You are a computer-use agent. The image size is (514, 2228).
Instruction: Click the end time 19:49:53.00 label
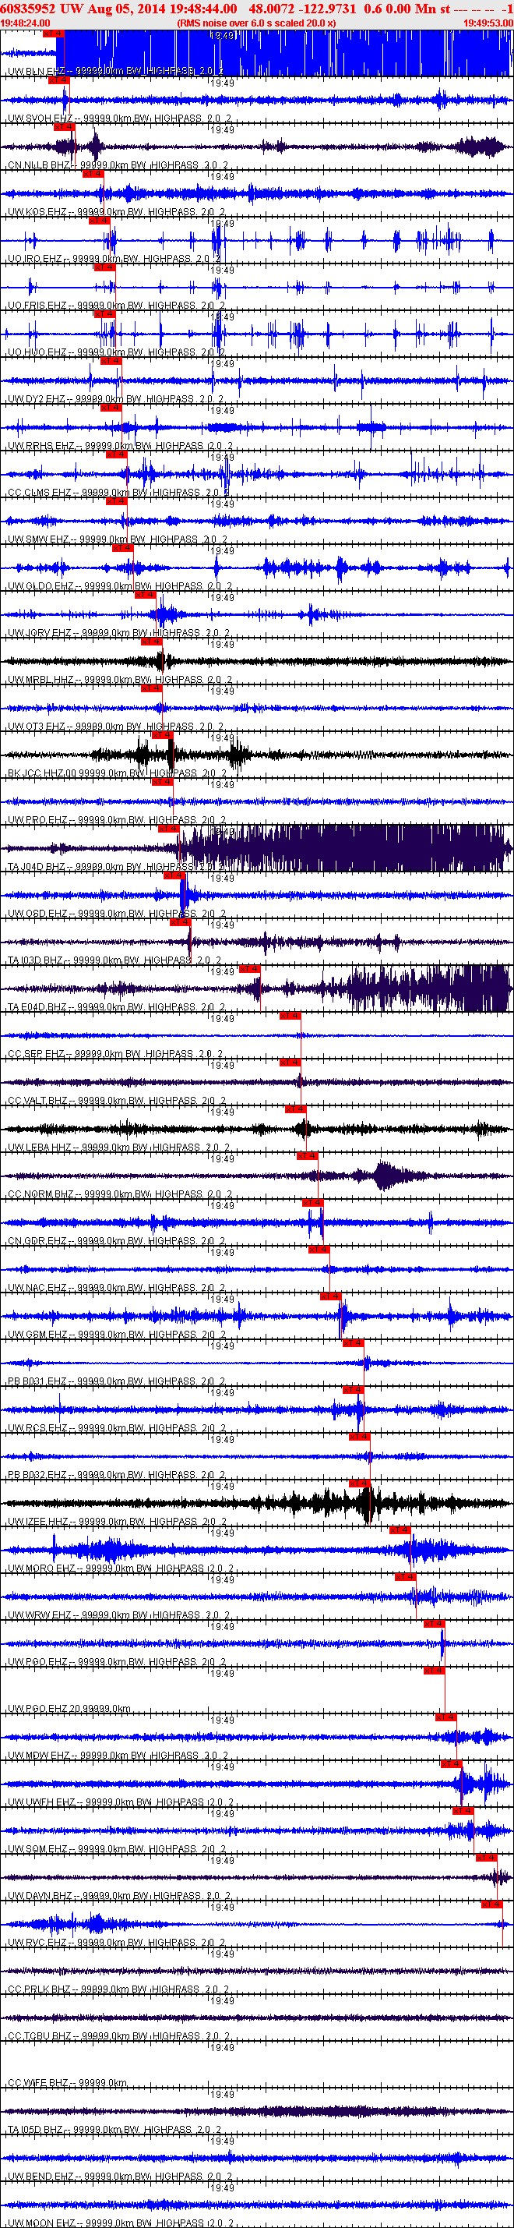488,23
